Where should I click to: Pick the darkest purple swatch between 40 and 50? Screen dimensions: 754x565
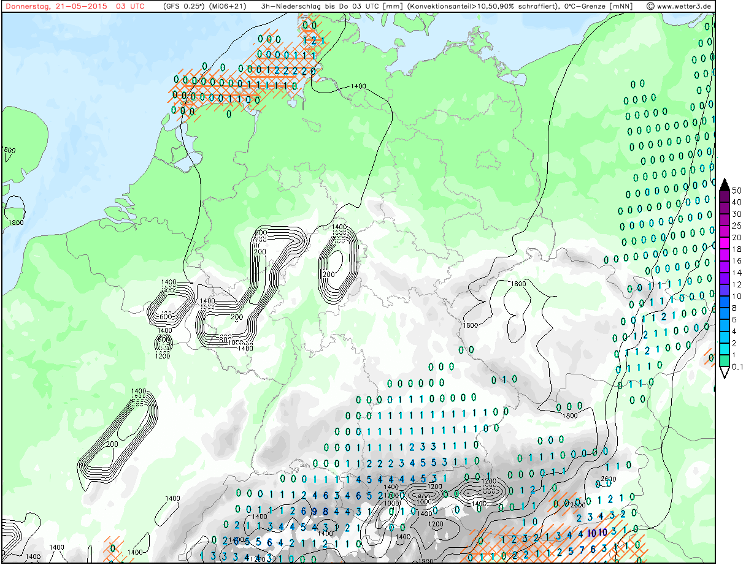(724, 196)
